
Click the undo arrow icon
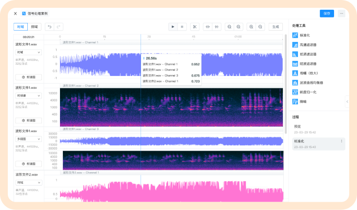49,27
